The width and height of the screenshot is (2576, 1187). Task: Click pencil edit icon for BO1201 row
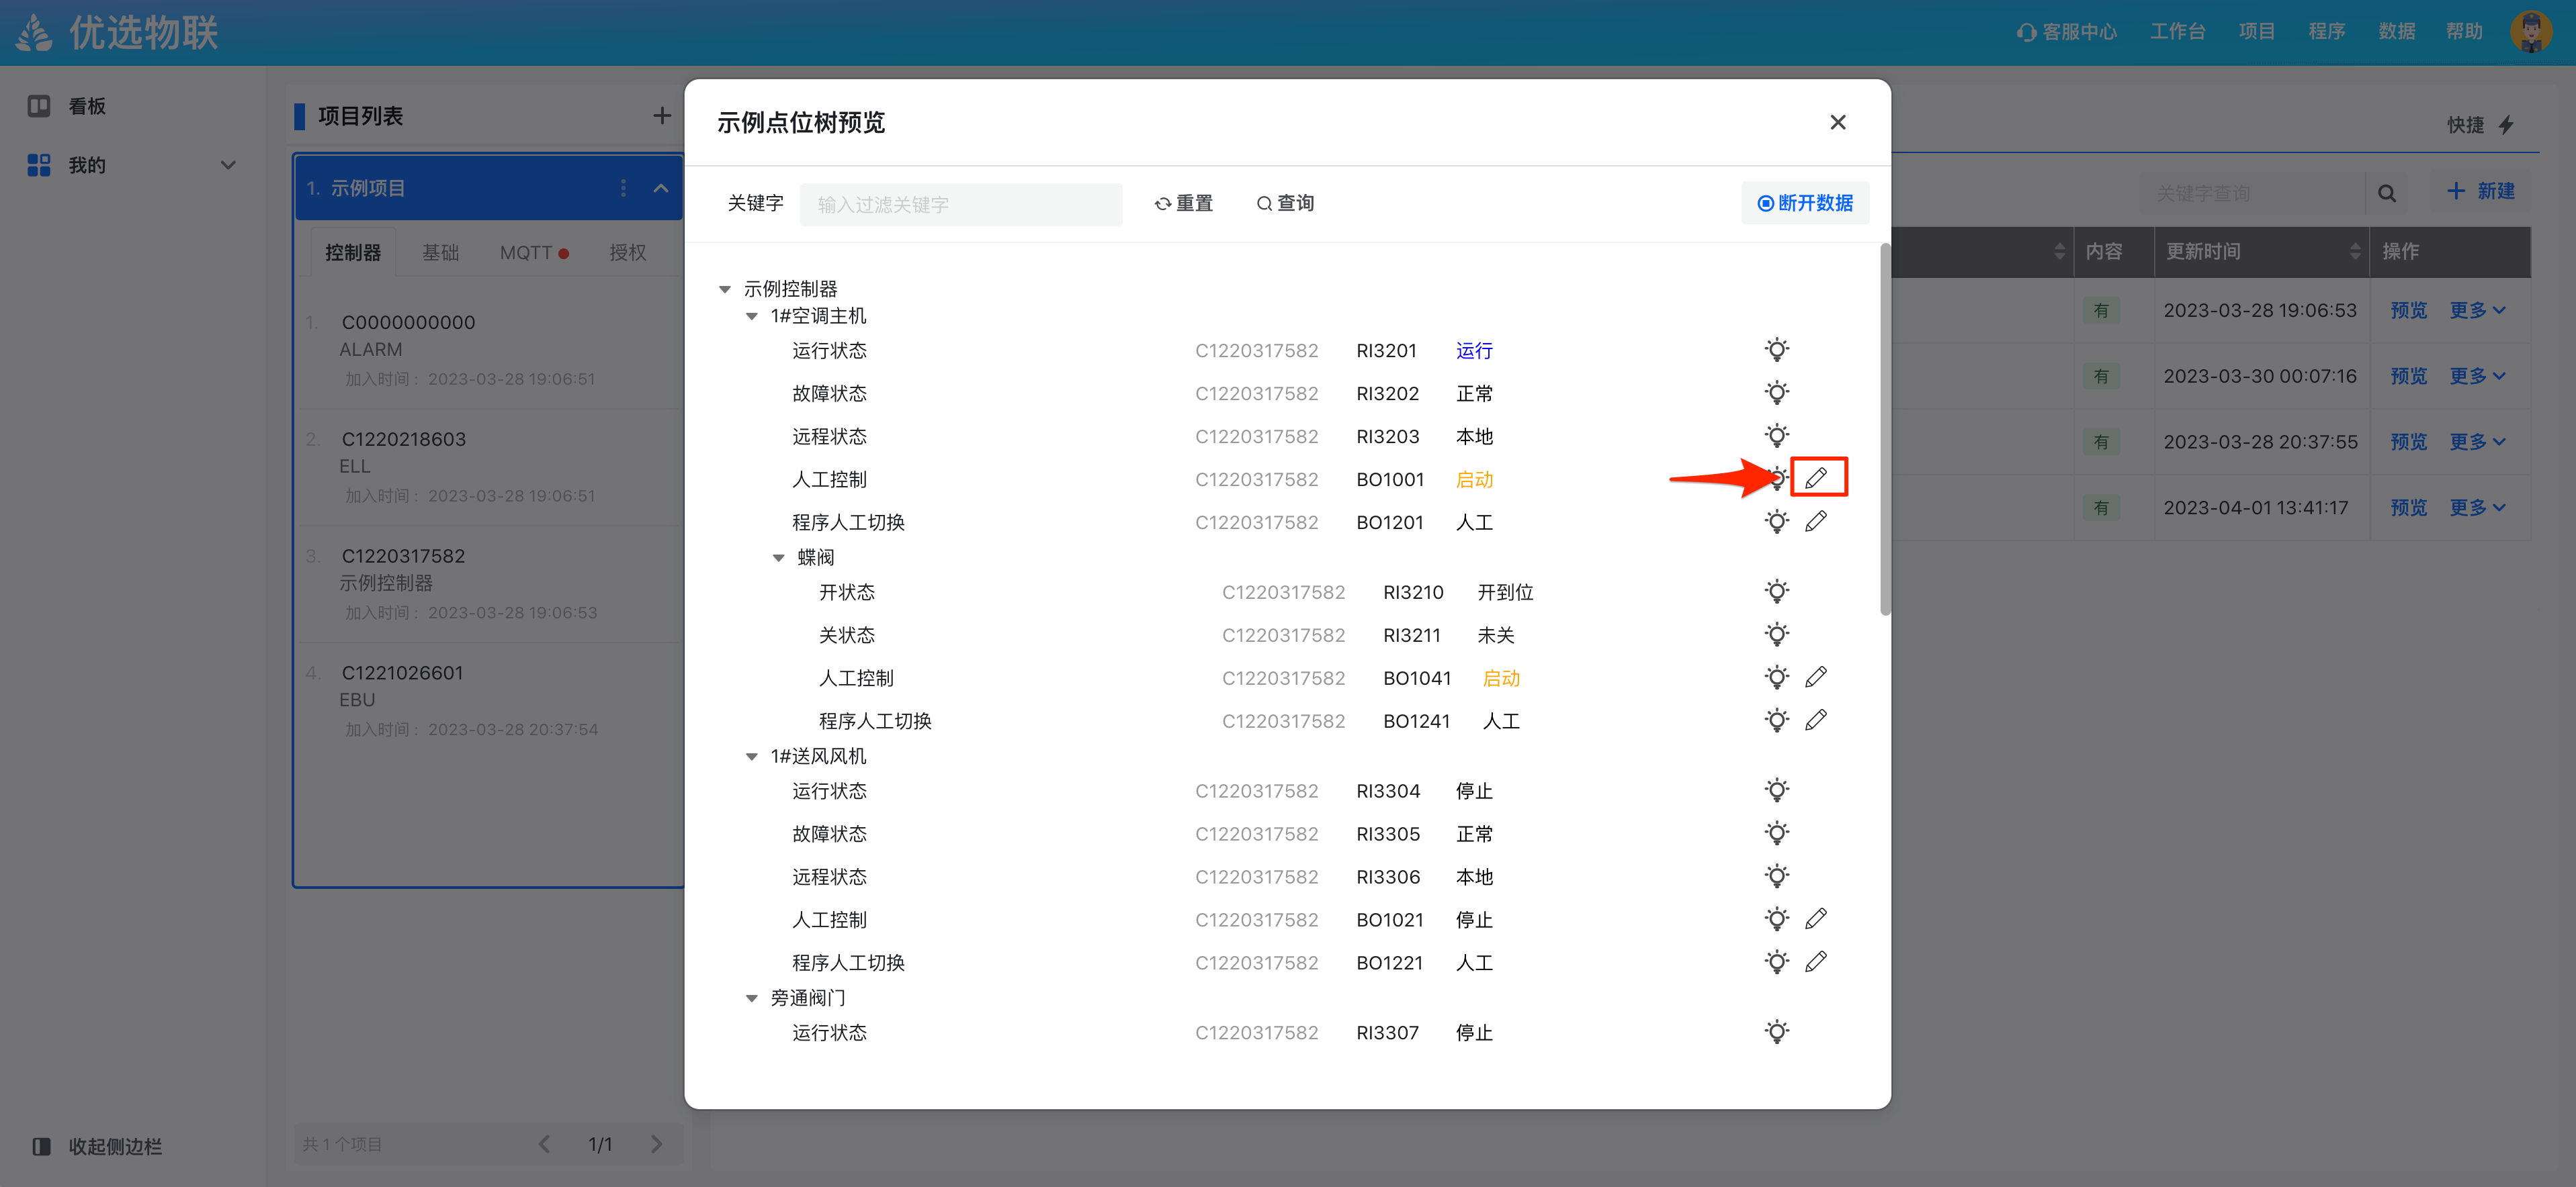pos(1816,520)
